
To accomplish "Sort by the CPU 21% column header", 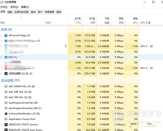I will click(x=75, y=21).
